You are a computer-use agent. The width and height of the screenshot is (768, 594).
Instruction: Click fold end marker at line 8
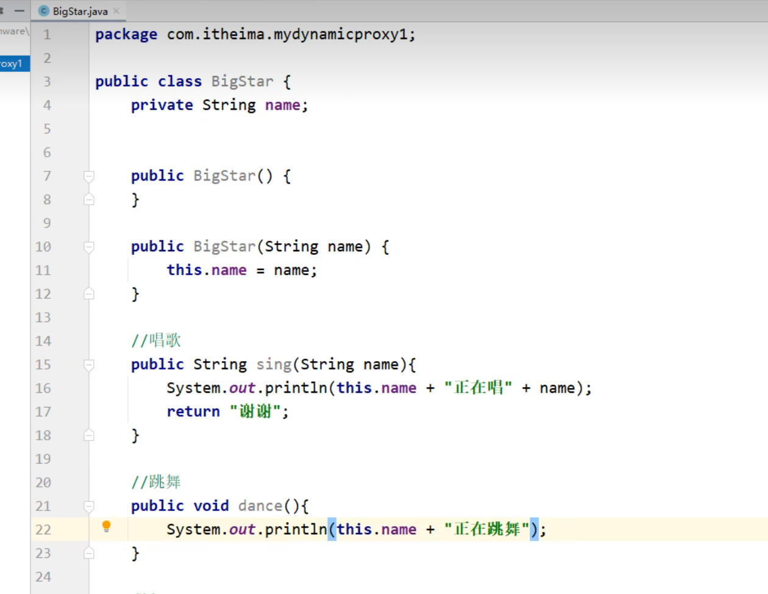click(x=89, y=199)
